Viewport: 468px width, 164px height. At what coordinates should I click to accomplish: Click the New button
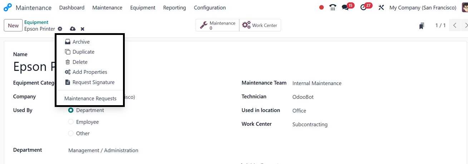point(13,25)
